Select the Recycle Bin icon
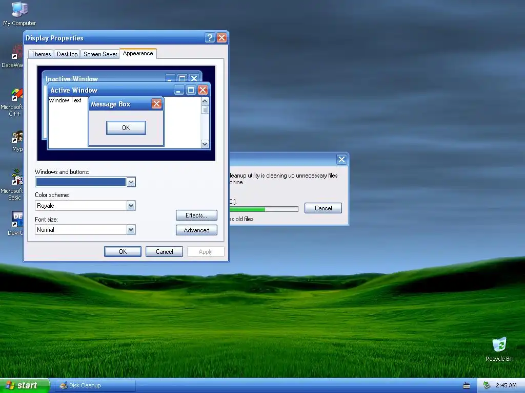Image resolution: width=525 pixels, height=393 pixels. coord(499,349)
